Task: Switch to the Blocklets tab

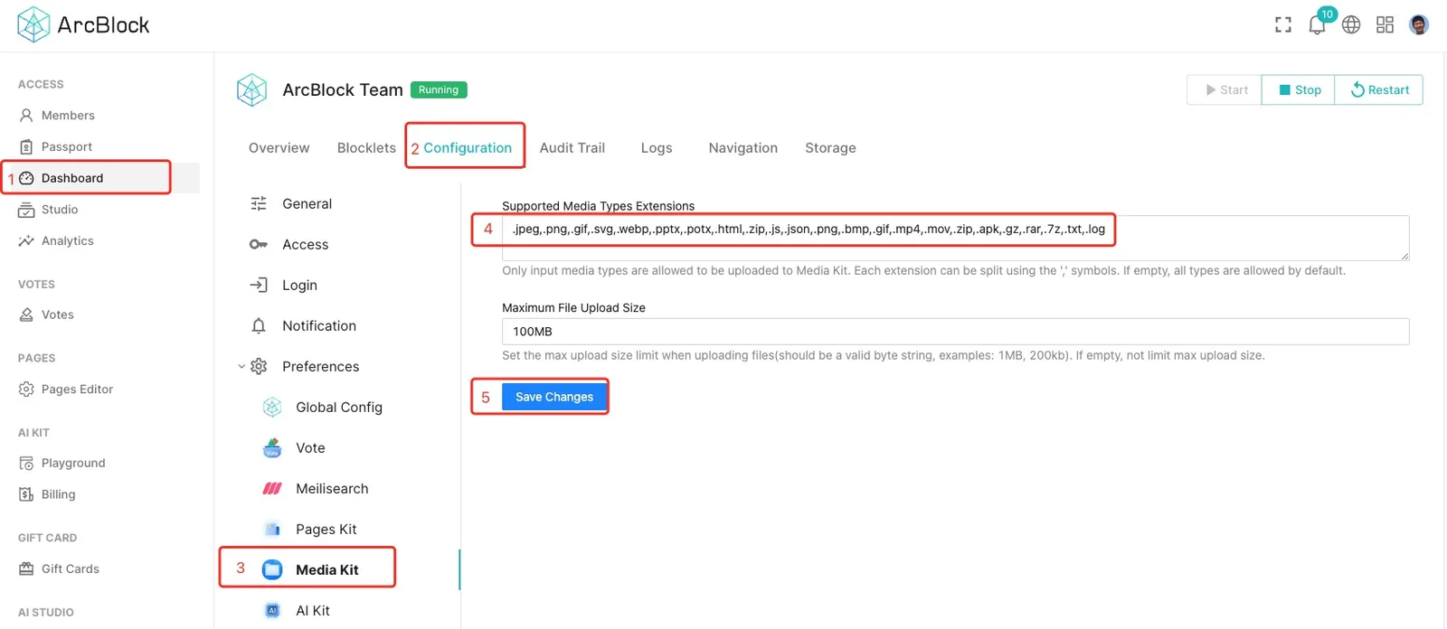Action: tap(366, 147)
